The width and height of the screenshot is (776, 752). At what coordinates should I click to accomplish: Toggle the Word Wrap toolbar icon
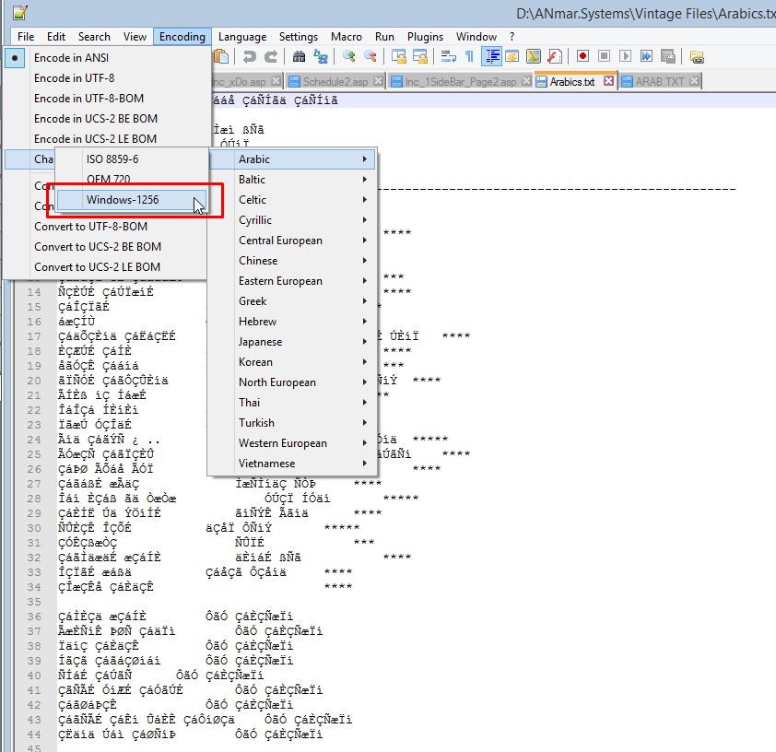(449, 57)
